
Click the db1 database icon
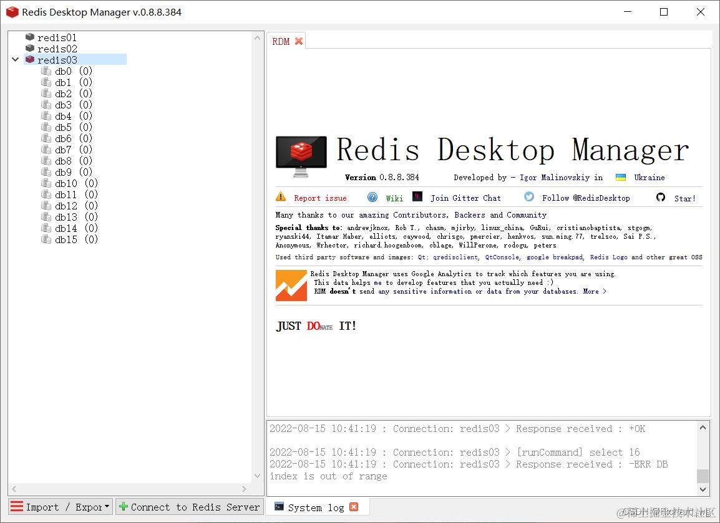[46, 82]
